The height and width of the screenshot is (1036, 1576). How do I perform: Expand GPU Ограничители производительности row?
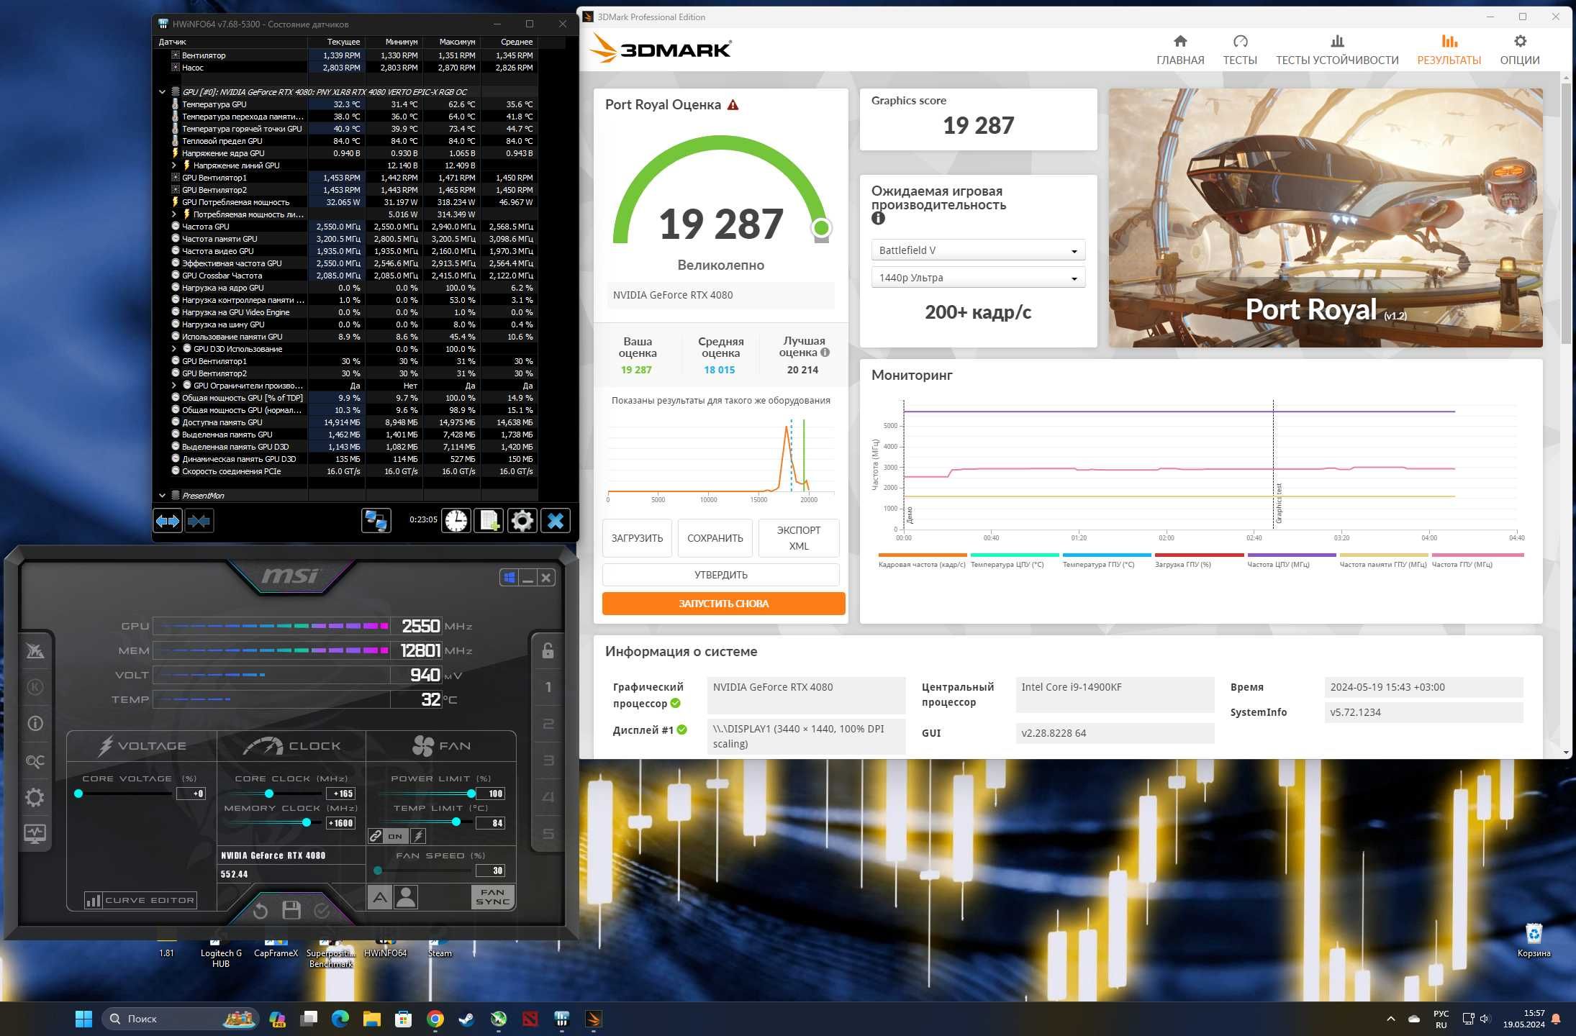coord(173,386)
